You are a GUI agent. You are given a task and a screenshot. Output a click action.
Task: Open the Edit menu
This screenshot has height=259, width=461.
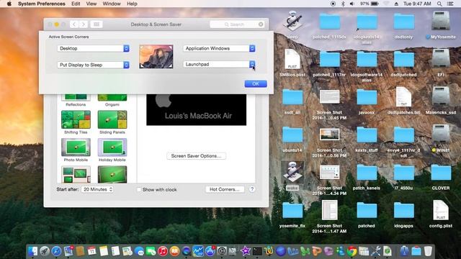[x=76, y=4]
